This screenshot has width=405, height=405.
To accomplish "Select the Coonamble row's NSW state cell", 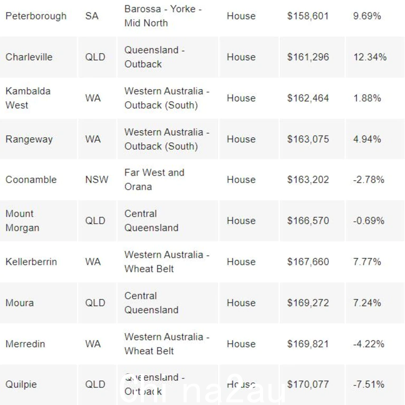I will (97, 179).
